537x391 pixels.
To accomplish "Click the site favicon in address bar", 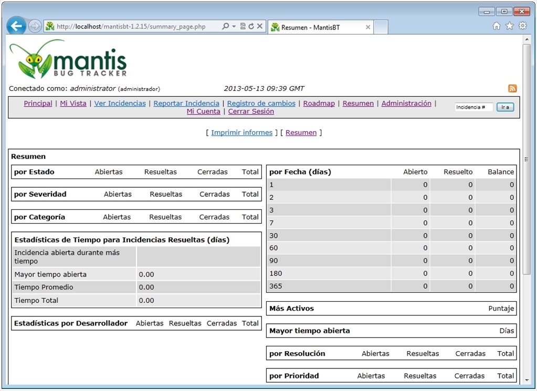I will click(x=50, y=26).
